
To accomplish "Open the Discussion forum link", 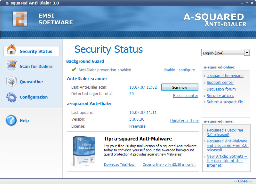I will 221,89.
